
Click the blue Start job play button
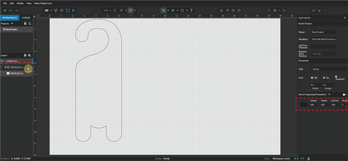pyautogui.click(x=74, y=11)
